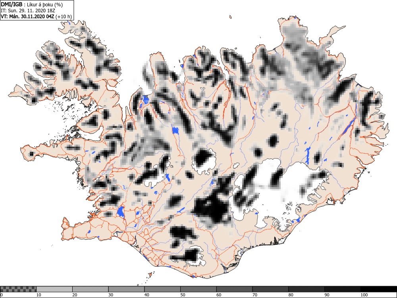
Task: Click the legend label 60
Action: click(x=218, y=295)
